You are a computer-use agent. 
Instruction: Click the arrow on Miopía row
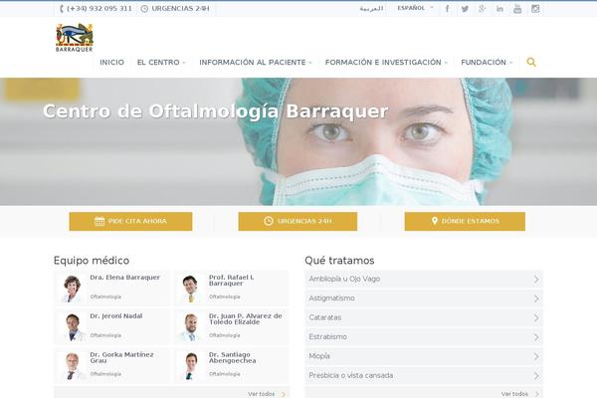(536, 356)
